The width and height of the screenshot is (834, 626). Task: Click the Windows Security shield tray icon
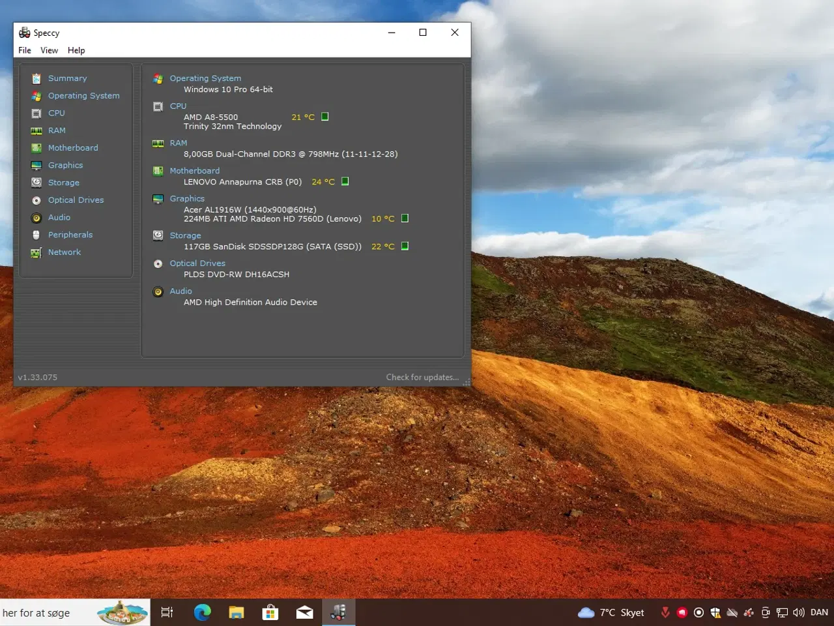[715, 612]
